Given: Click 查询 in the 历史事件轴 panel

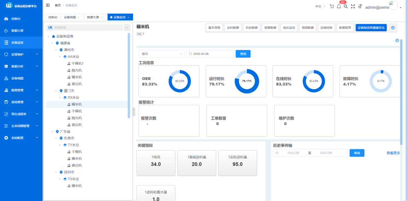Looking at the screenshot, I should tap(357, 153).
